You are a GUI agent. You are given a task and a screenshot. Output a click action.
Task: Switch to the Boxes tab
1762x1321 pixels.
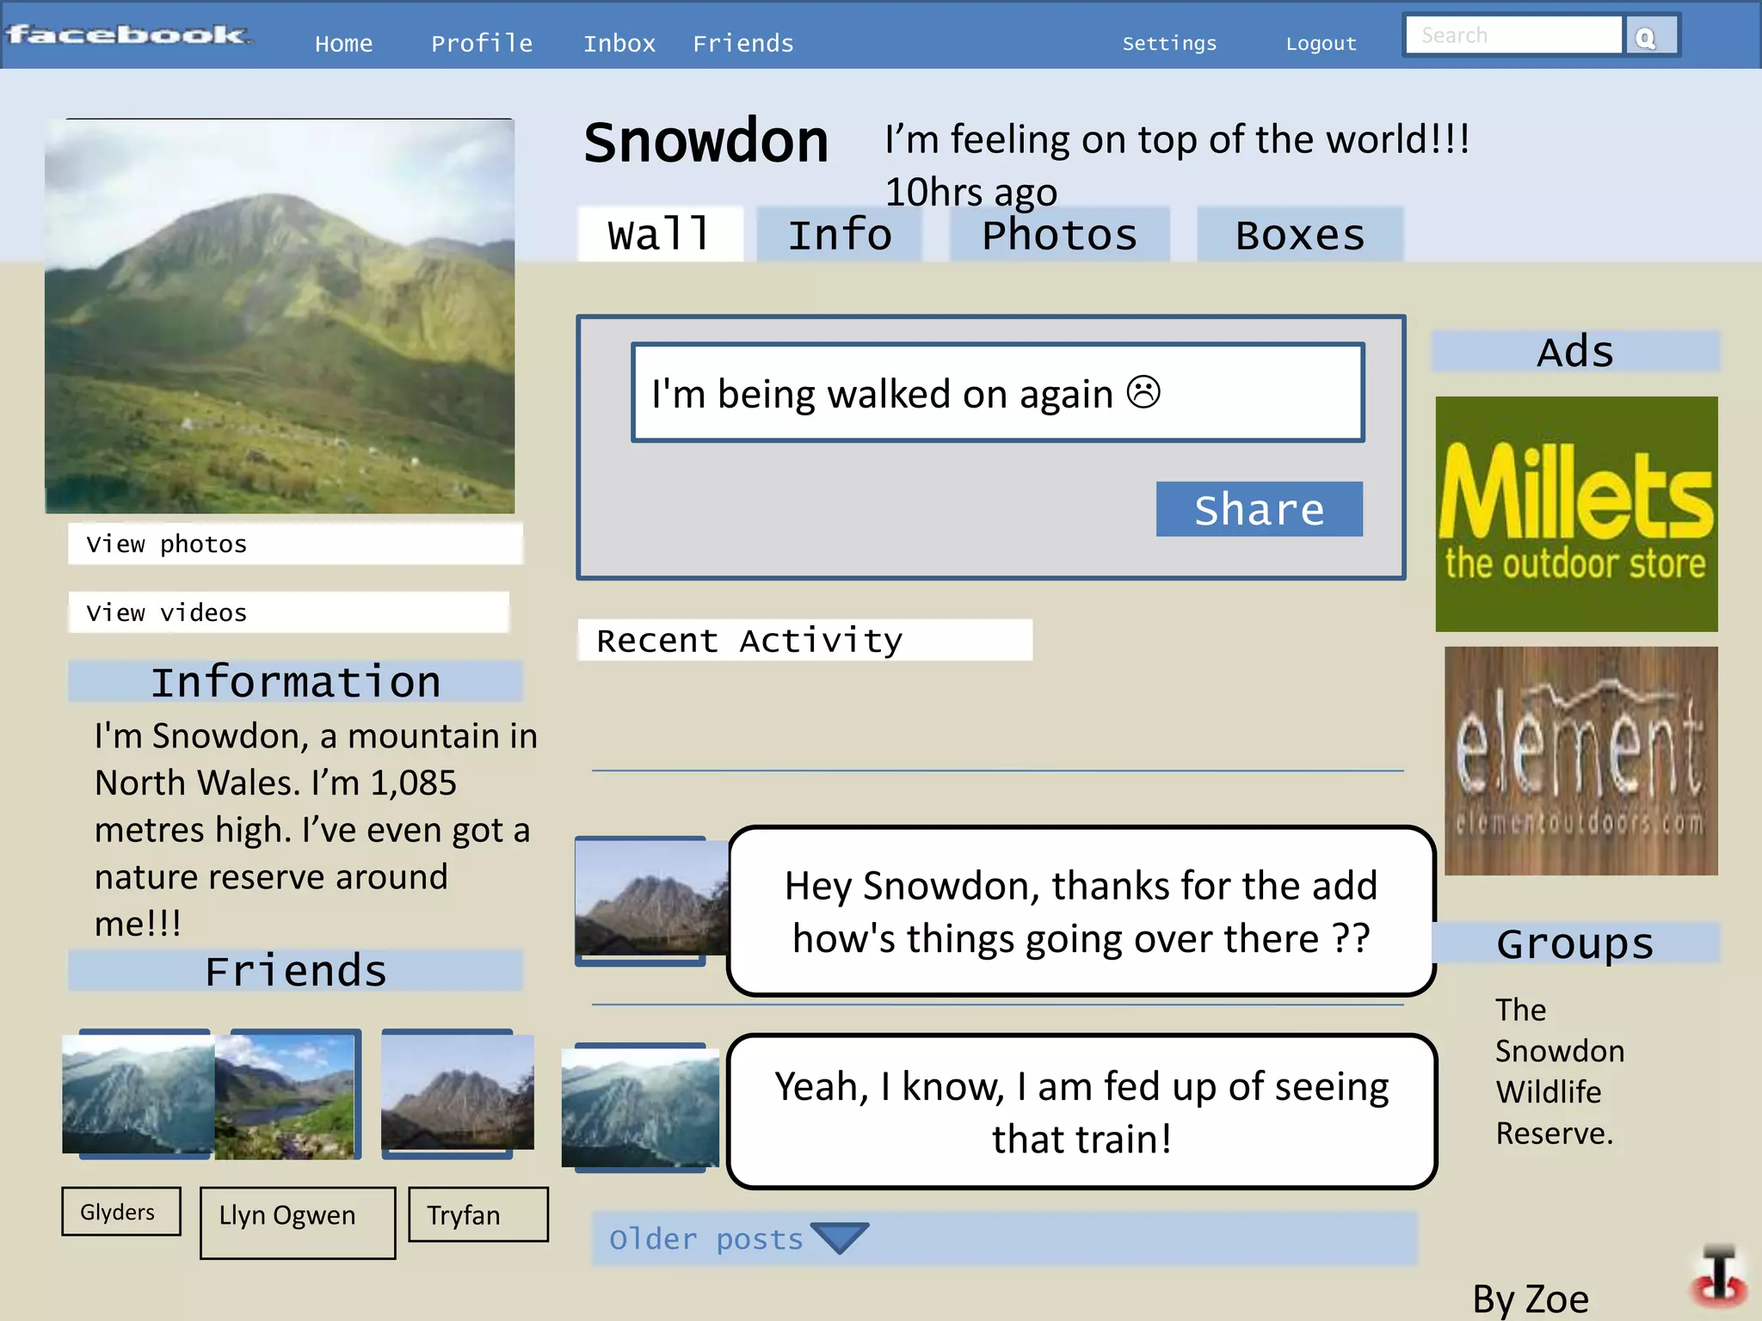(x=1300, y=234)
